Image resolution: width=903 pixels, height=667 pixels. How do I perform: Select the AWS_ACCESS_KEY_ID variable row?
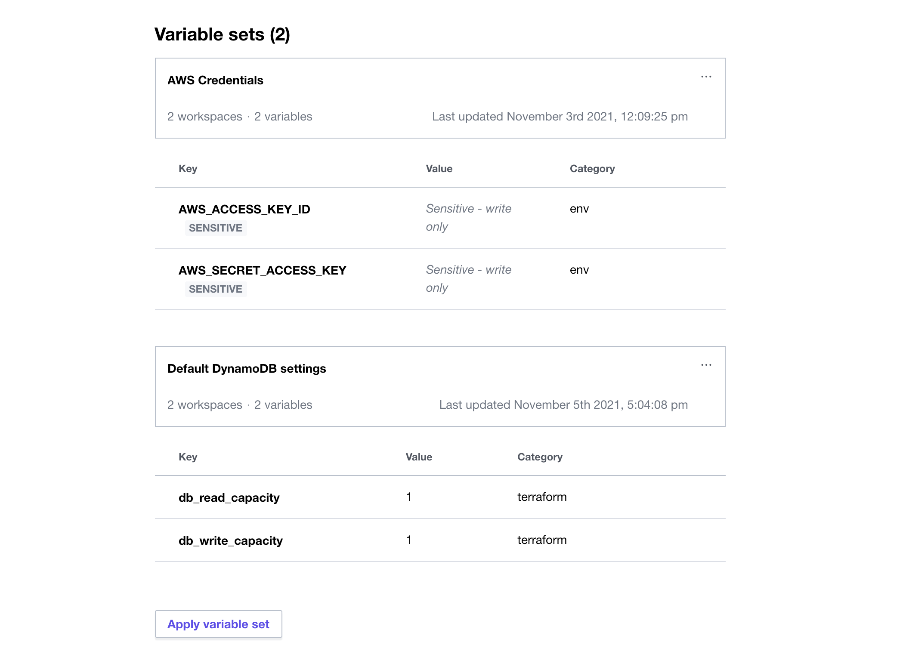[x=245, y=209]
